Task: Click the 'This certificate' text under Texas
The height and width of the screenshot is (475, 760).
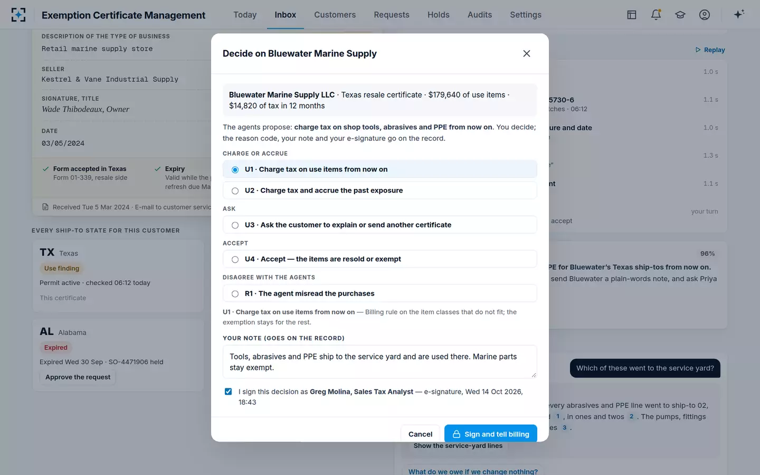Action: pyautogui.click(x=63, y=298)
